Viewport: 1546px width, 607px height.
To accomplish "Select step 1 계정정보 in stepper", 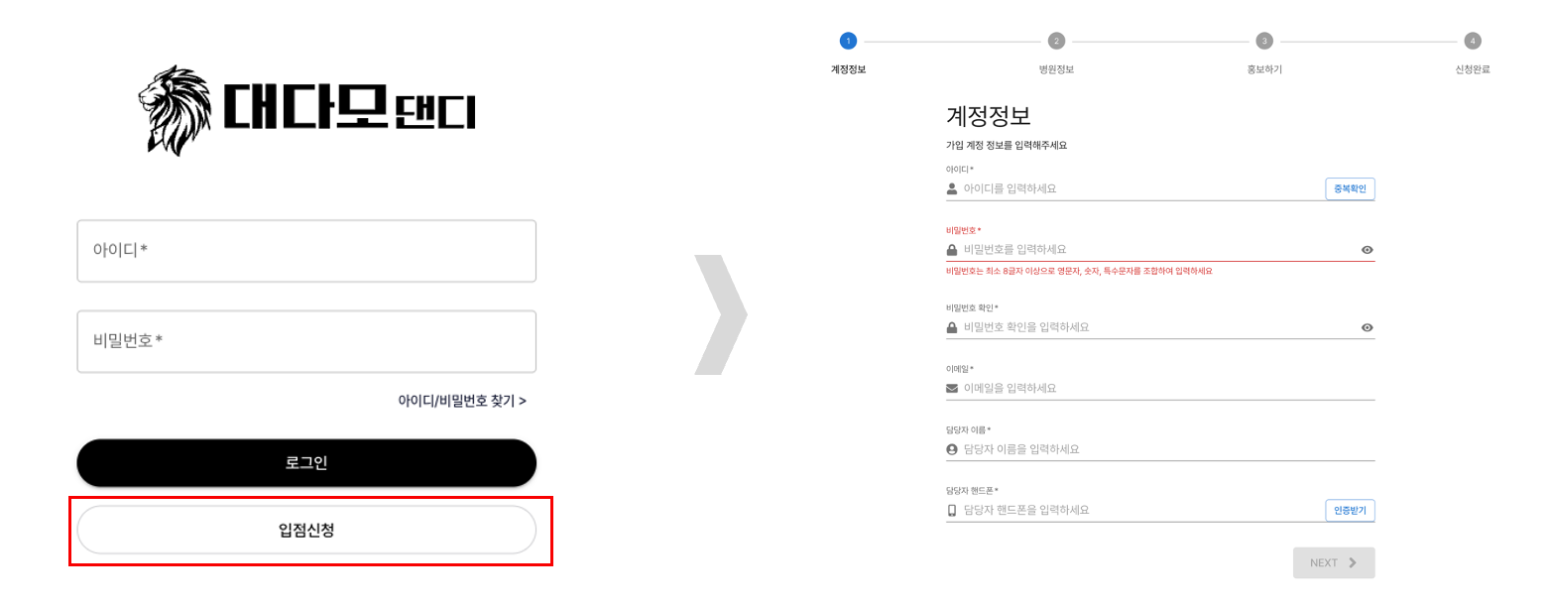I will pyautogui.click(x=848, y=42).
